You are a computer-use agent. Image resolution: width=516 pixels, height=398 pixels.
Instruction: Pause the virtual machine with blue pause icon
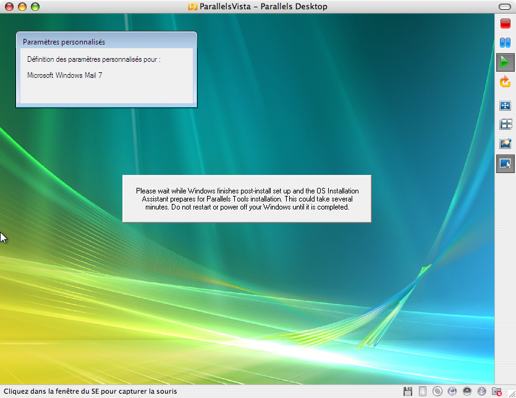coord(505,43)
